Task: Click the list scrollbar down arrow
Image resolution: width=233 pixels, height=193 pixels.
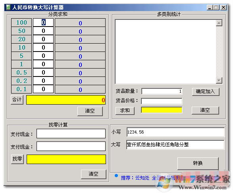Action: tap(219, 80)
